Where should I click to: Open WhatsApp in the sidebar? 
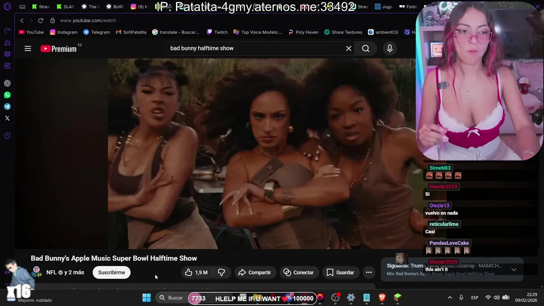click(7, 95)
